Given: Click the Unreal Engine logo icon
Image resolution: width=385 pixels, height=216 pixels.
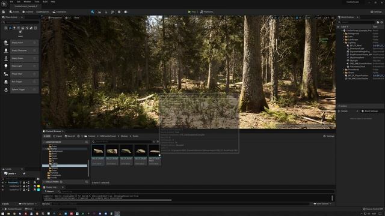Looking at the screenshot, I should tap(4, 4).
